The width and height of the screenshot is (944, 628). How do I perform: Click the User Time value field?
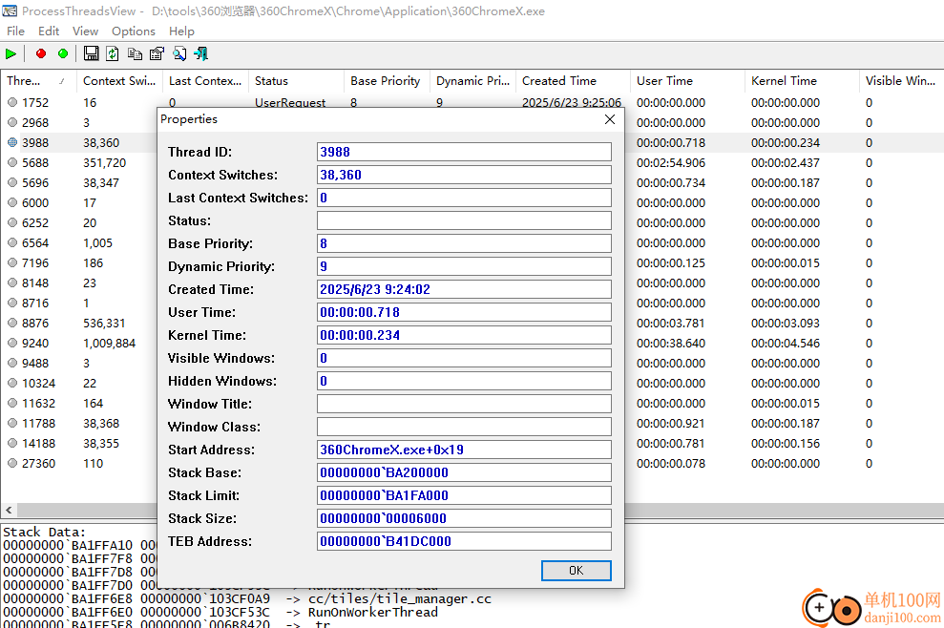coord(464,312)
